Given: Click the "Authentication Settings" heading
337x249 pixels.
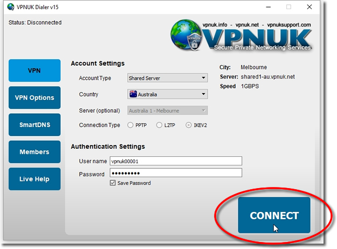Looking at the screenshot, I should [x=108, y=147].
